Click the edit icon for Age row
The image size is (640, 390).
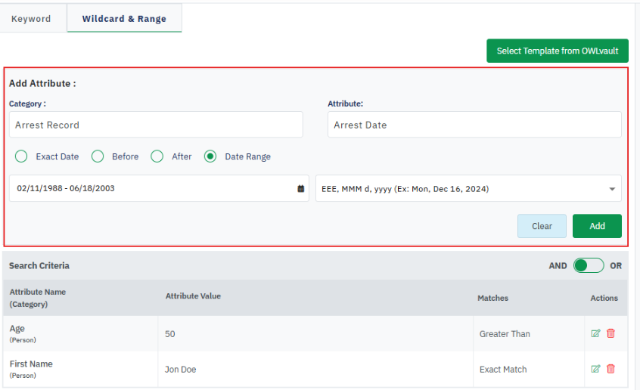coord(595,333)
